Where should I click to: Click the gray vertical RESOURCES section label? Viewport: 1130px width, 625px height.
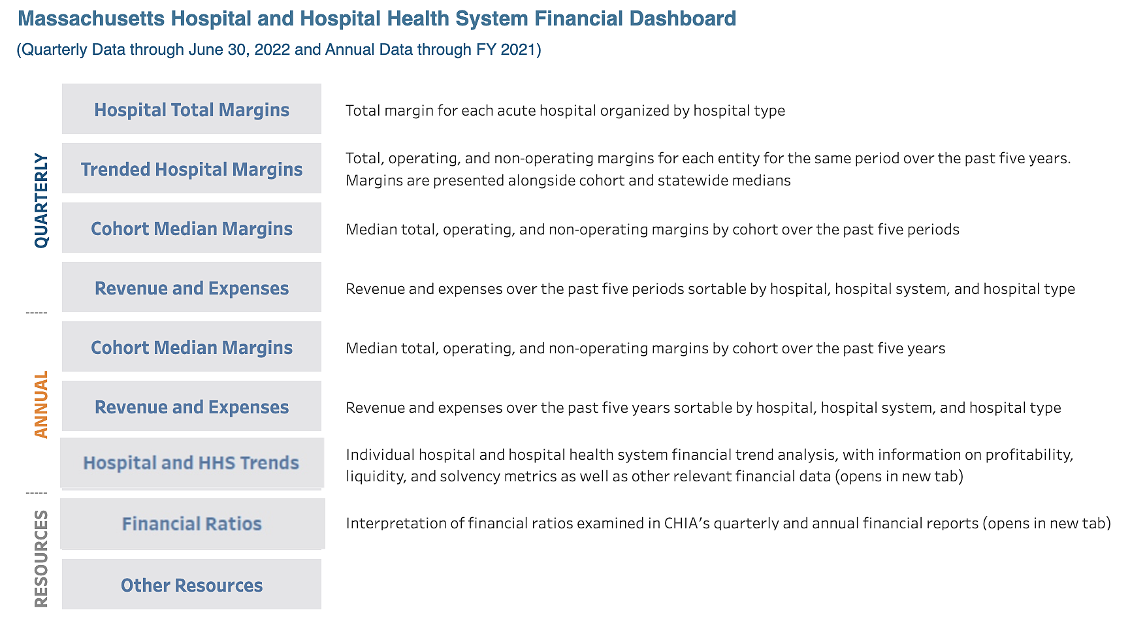(41, 558)
